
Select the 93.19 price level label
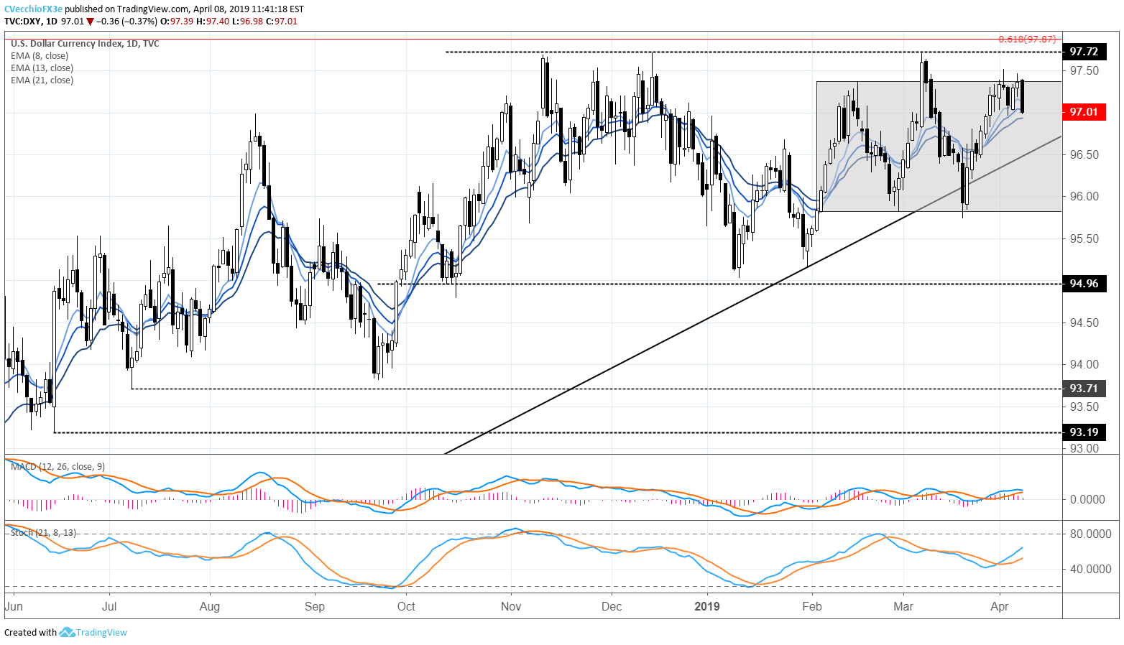1084,432
